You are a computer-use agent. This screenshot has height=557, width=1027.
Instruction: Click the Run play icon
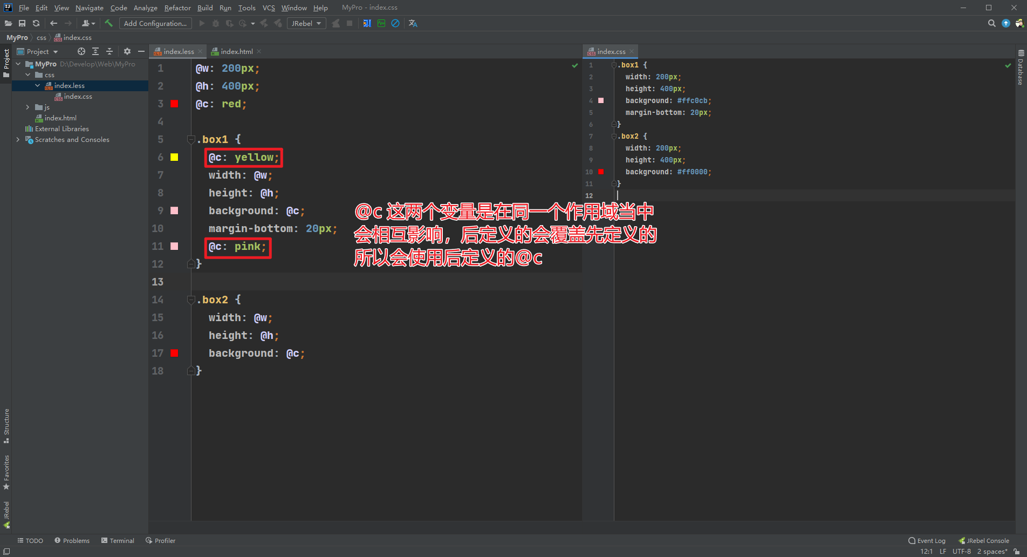[x=202, y=23]
